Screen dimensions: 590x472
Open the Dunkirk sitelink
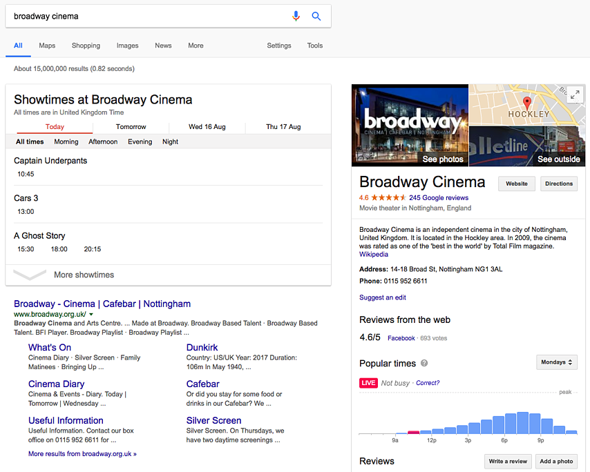202,348
